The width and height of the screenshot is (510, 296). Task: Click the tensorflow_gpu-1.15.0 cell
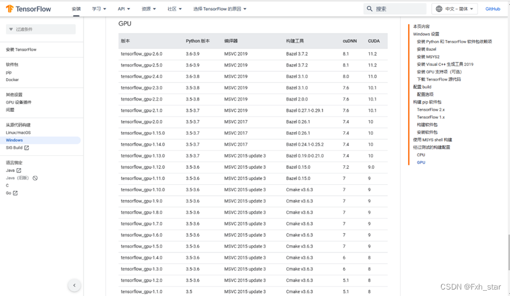coord(143,133)
